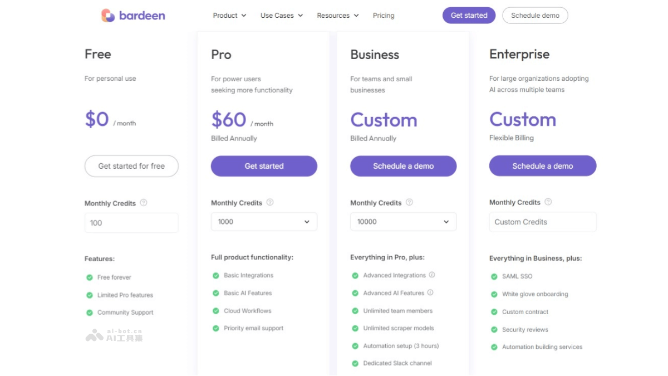Image resolution: width=668 pixels, height=376 pixels.
Task: Go to the Pricing page link
Action: [384, 16]
